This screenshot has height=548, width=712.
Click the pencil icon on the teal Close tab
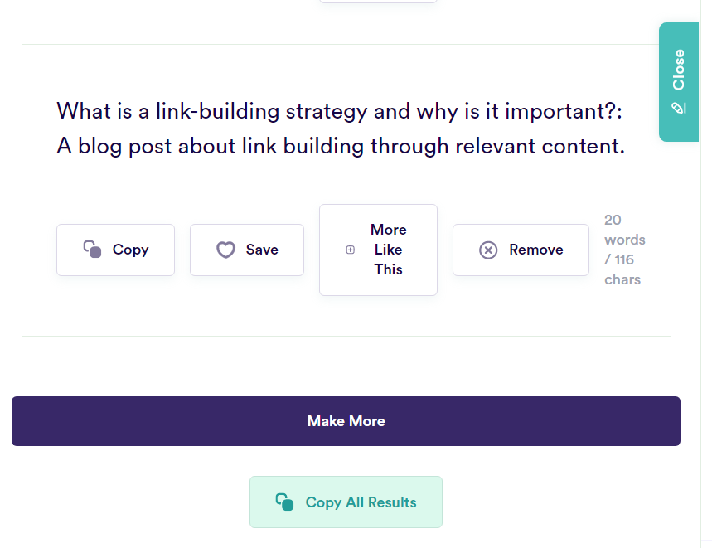680,108
